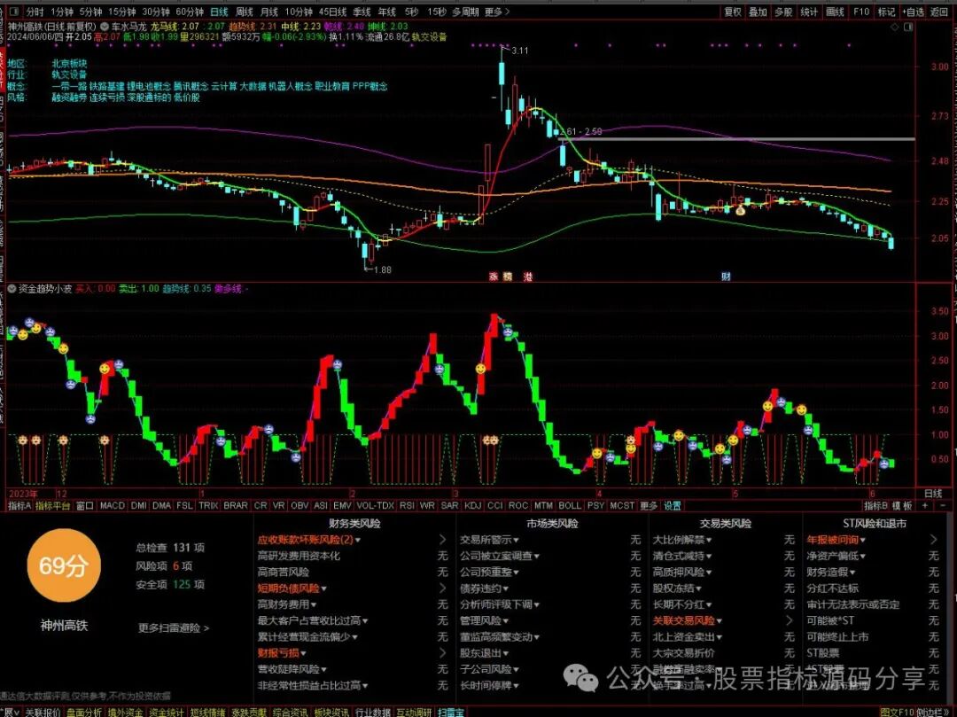Open the 行业数据 bottom tab
This screenshot has height=717, width=957.
[x=373, y=712]
